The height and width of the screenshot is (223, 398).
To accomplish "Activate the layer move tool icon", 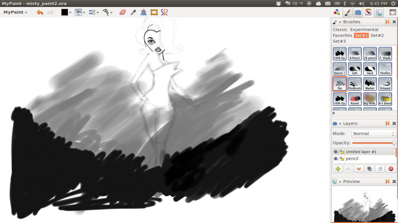I will coord(143,12).
